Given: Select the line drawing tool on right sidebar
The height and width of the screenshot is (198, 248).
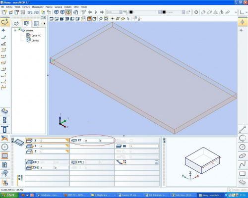Looking at the screenshot, I should [243, 129].
